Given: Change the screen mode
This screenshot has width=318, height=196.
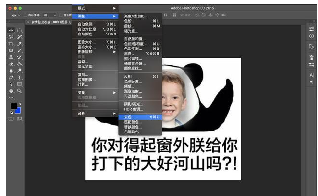Looking at the screenshot, I should (19, 119).
